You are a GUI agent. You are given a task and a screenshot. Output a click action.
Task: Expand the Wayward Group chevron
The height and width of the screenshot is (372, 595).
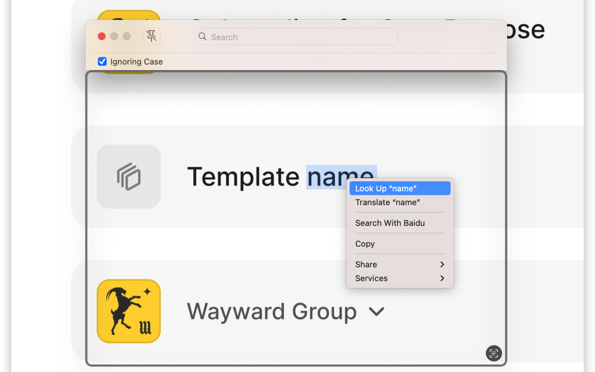pos(377,312)
